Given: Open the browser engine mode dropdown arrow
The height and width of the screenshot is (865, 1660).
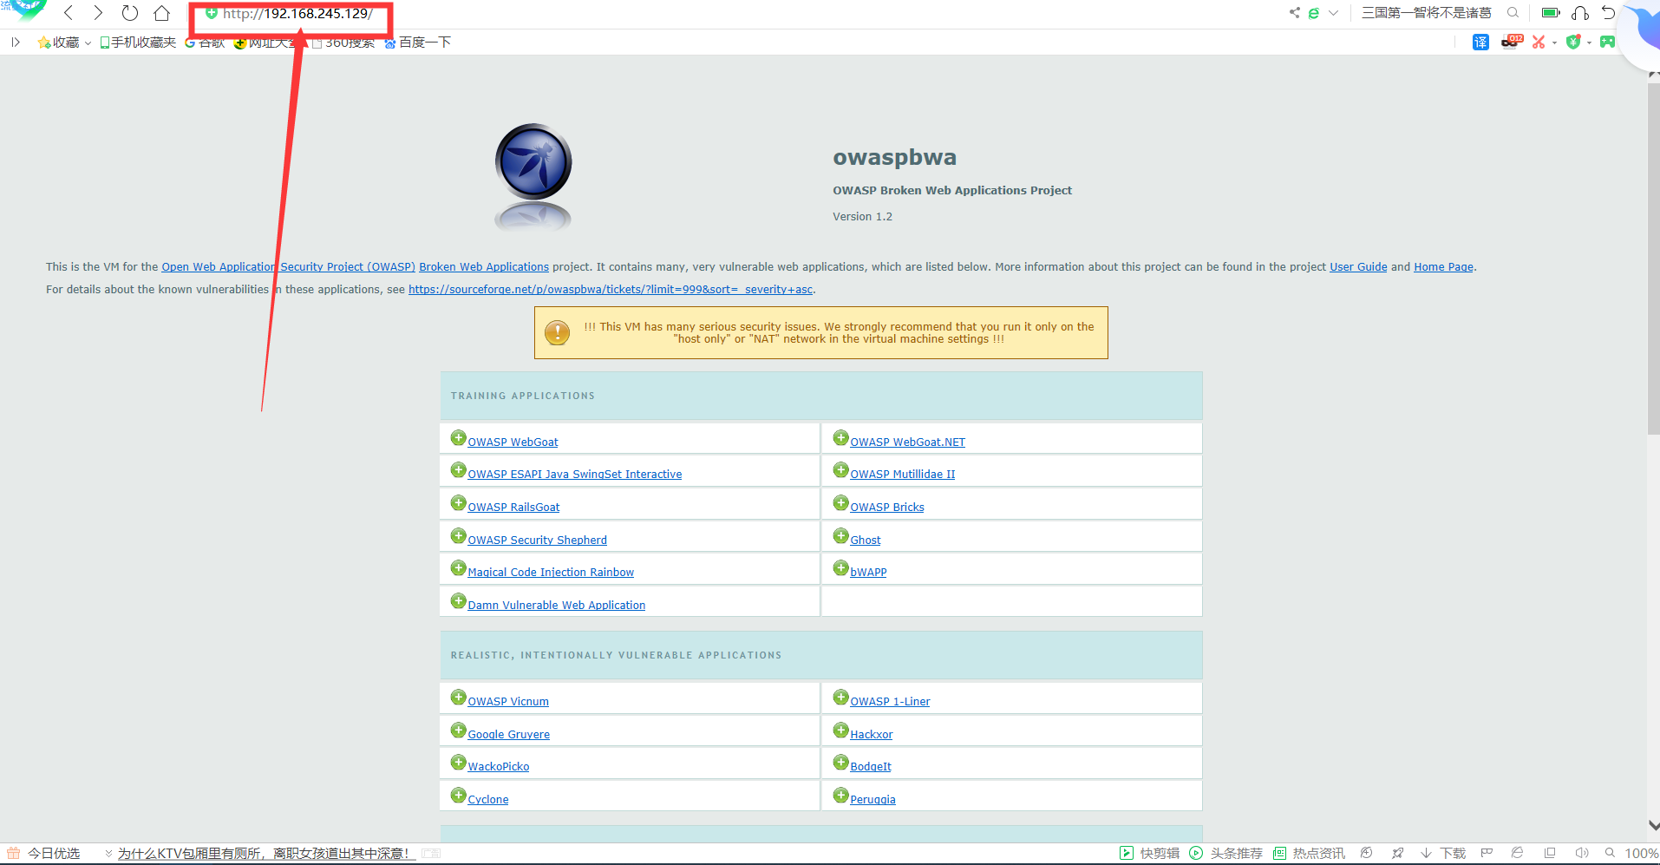Looking at the screenshot, I should coord(1333,13).
